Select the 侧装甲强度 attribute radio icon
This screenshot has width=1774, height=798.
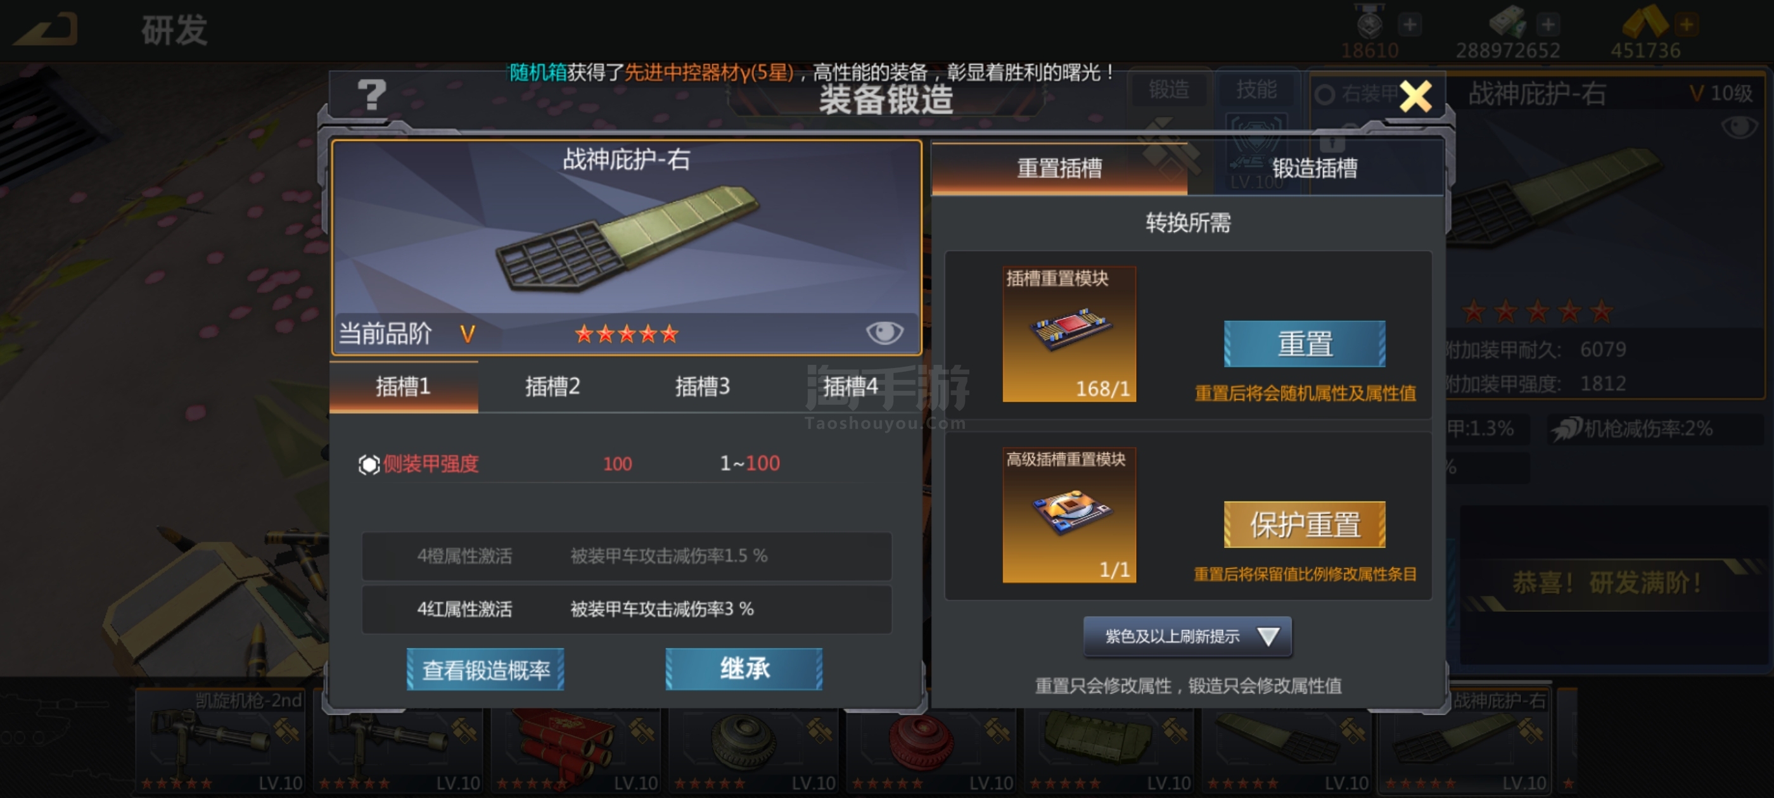[369, 465]
